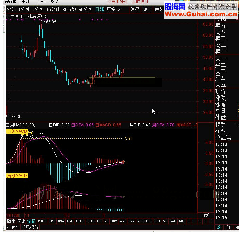
Task: Click the 日周MACD(180) indicator title
Action: [x=20, y=125]
